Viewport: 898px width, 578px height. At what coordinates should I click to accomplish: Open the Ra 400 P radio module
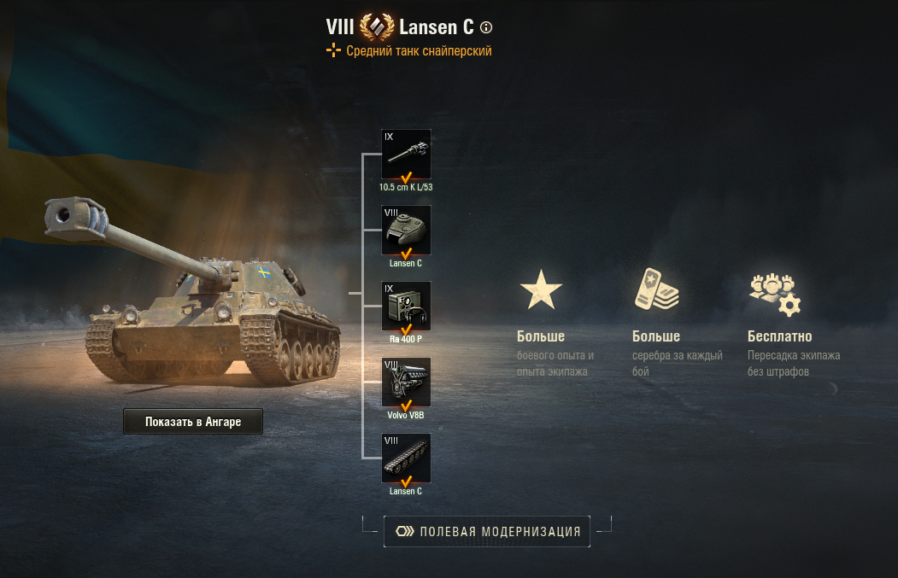406,306
